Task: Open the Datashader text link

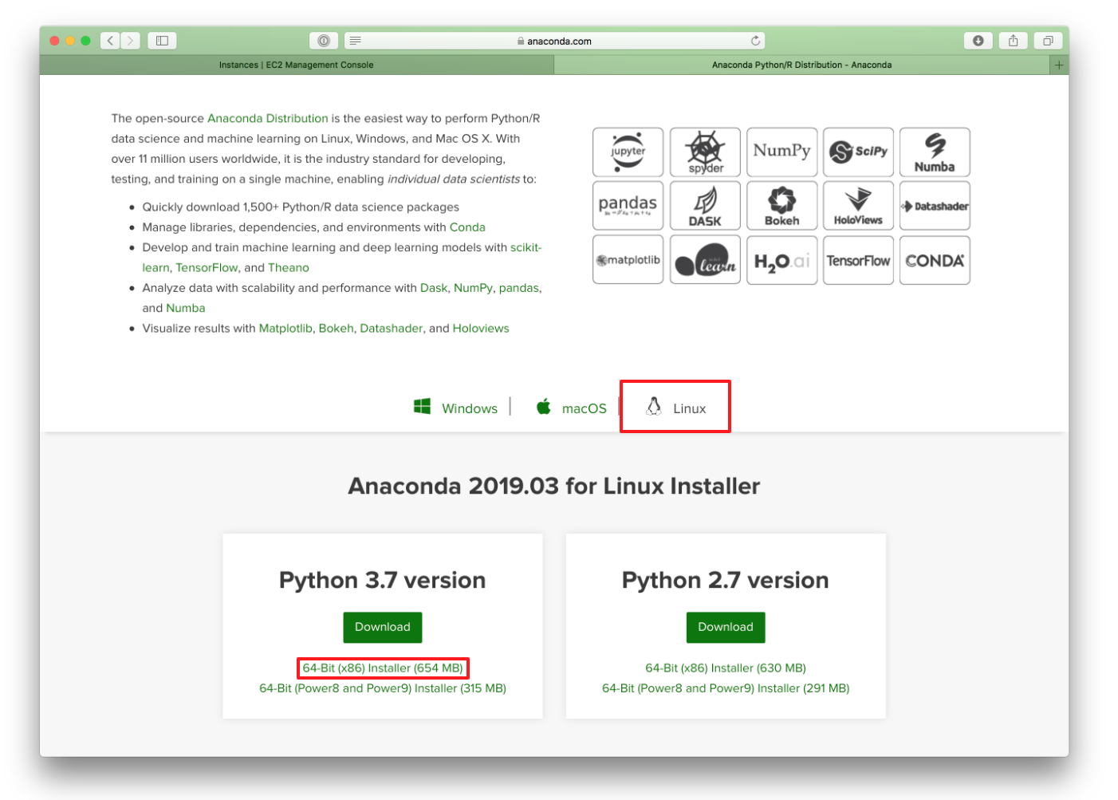Action: point(392,329)
